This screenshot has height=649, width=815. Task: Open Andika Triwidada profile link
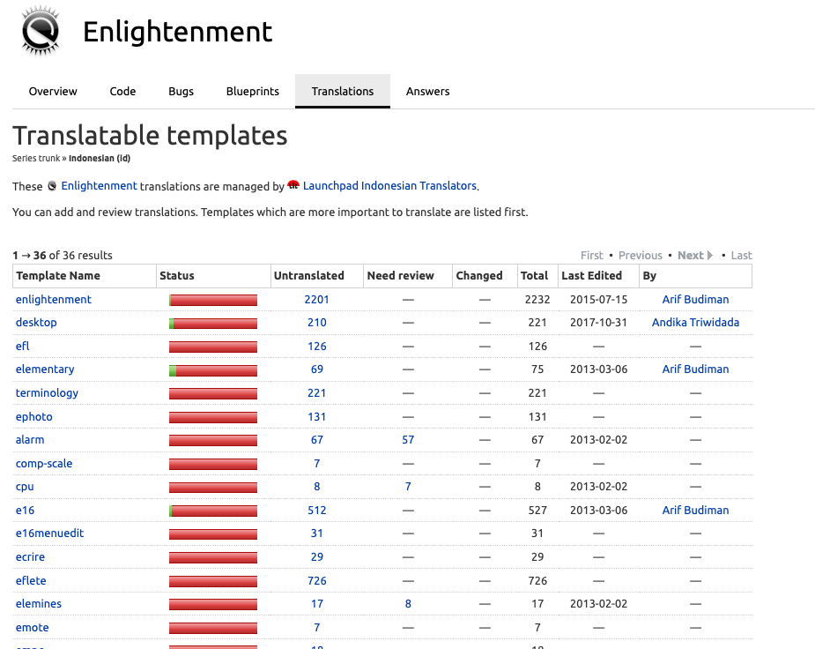coord(695,323)
